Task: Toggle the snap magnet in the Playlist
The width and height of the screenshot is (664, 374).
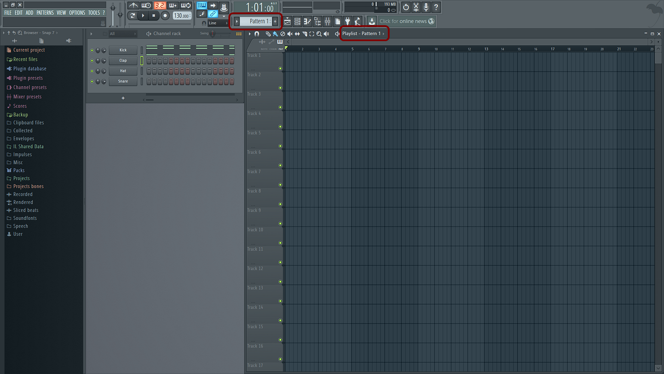Action: 257,34
